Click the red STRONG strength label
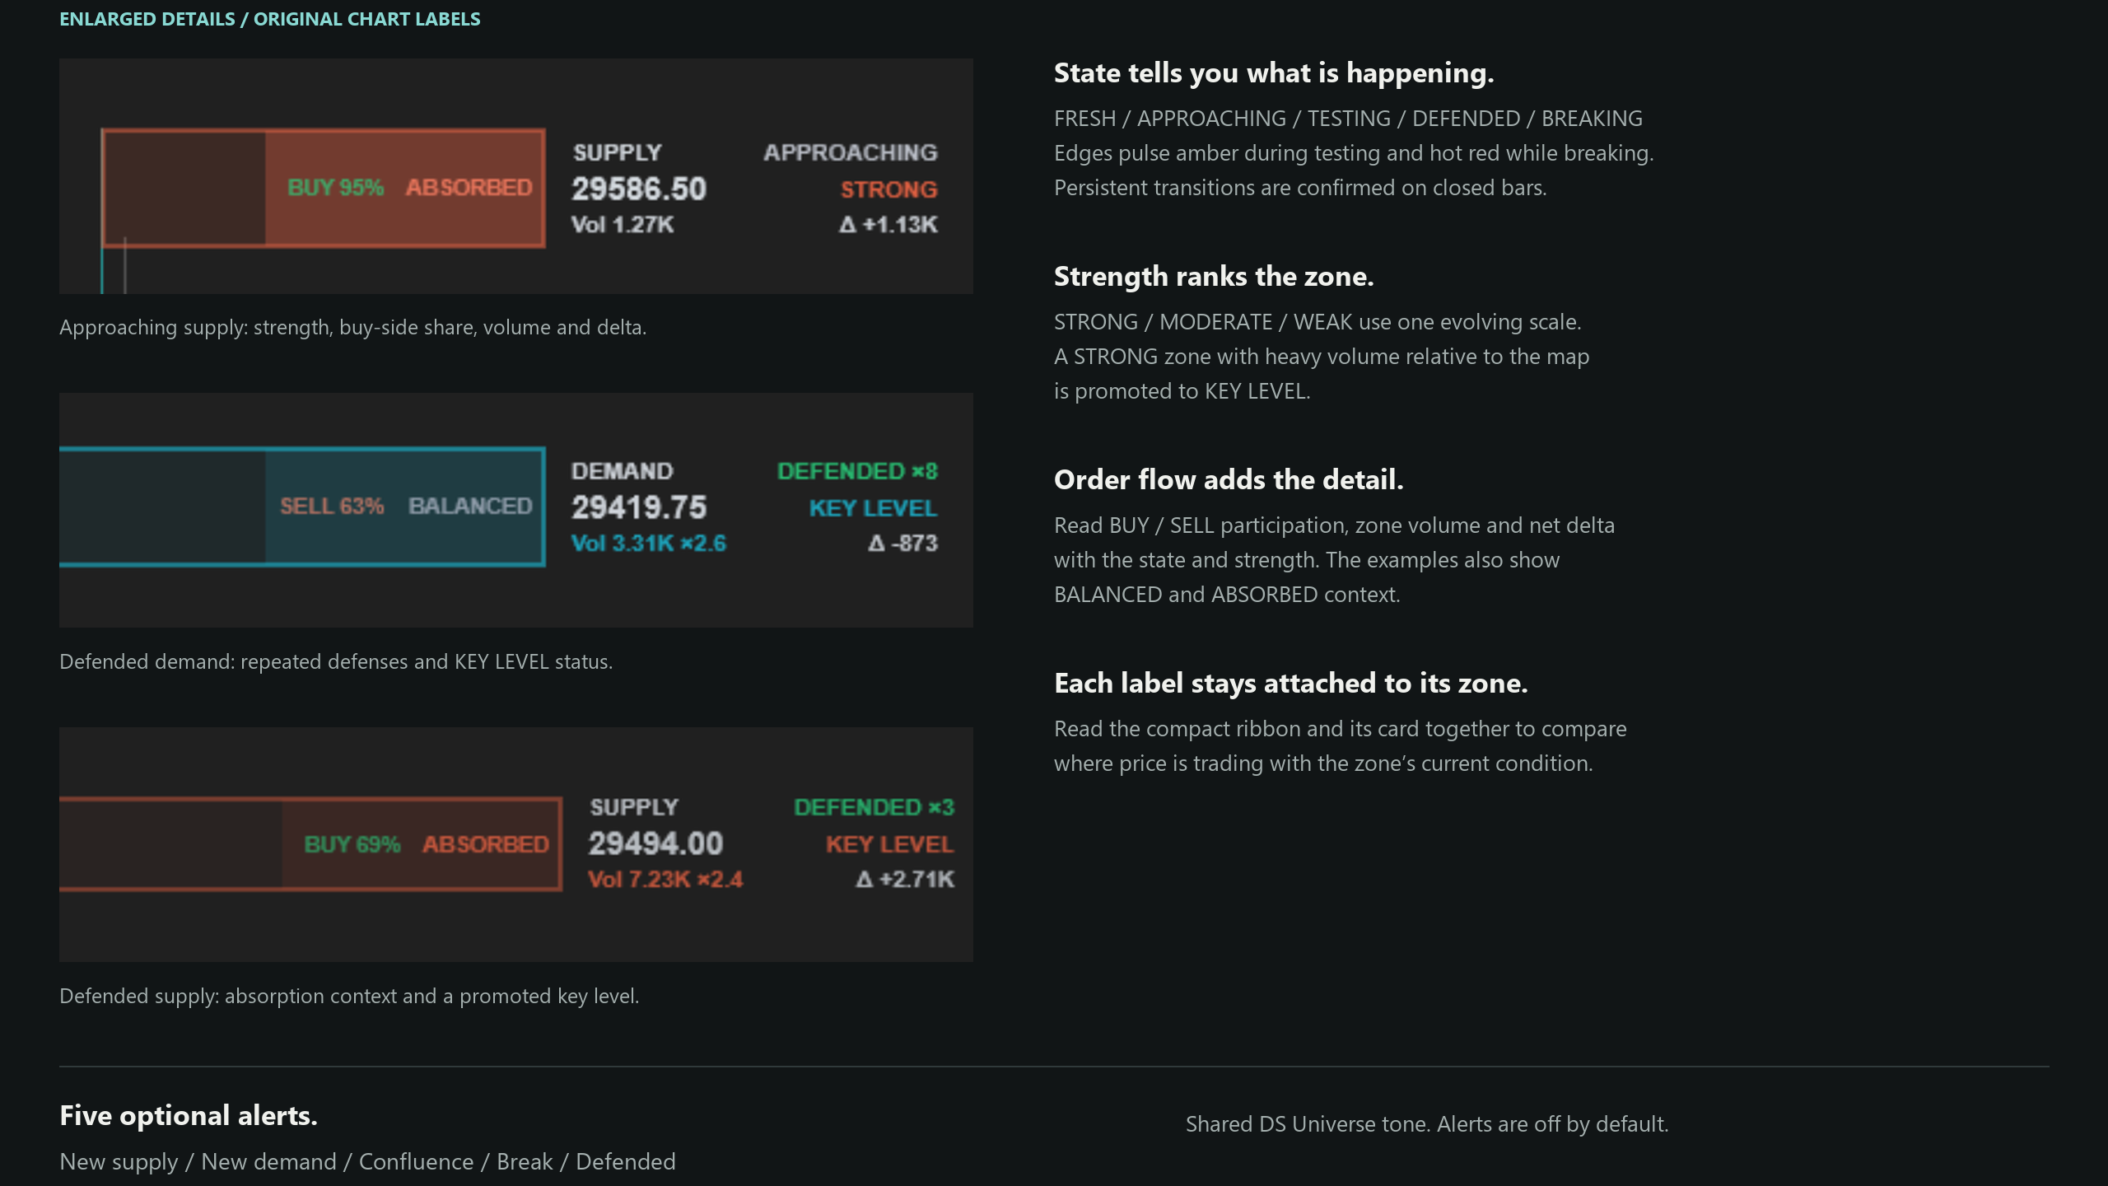Screen dimensions: 2108x1186 (888, 189)
